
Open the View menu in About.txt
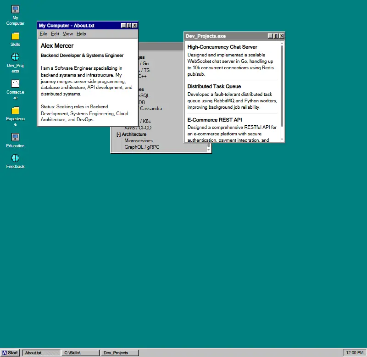coord(67,33)
